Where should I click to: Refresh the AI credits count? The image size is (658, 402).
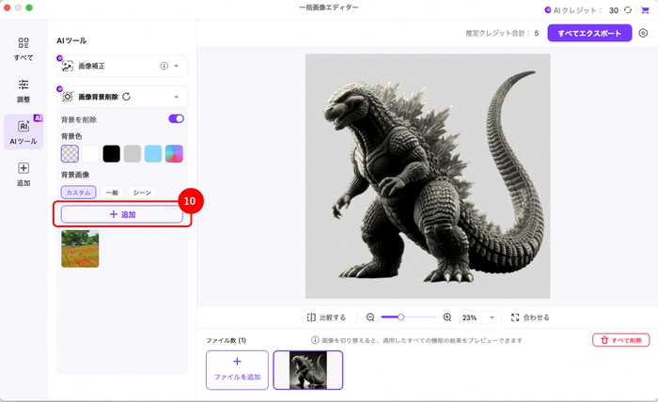(628, 10)
